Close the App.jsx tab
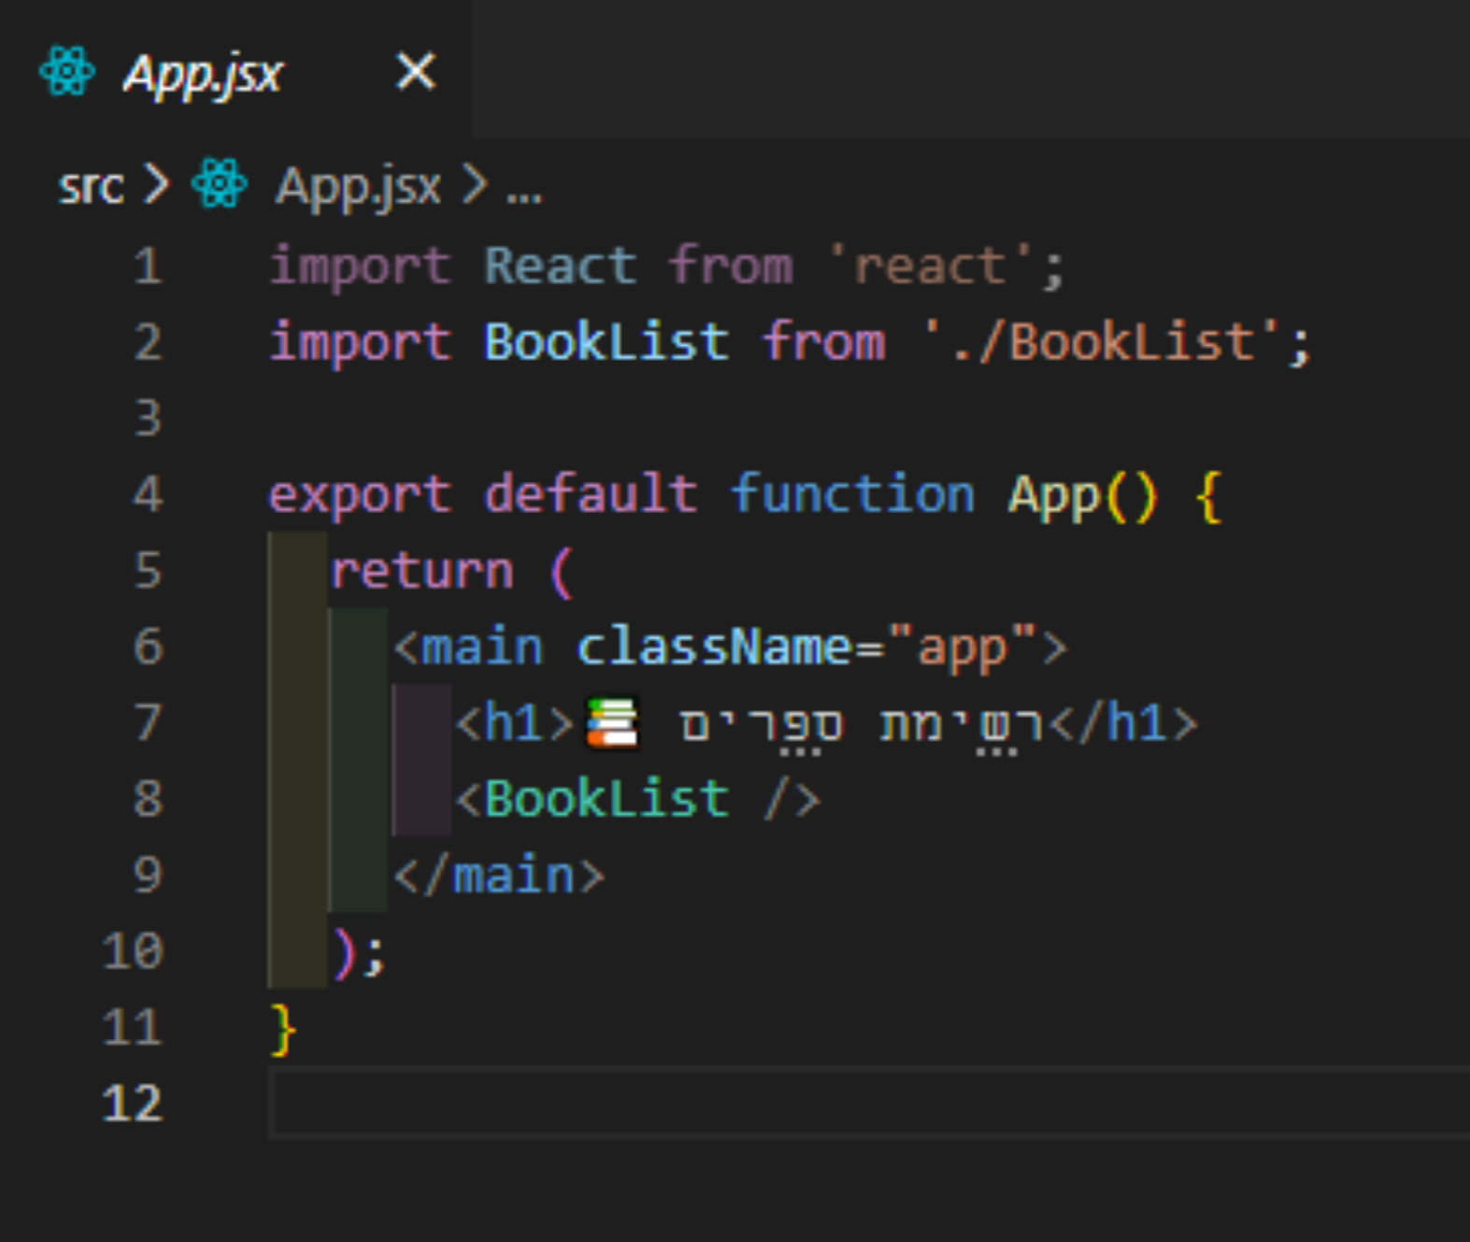The image size is (1470, 1242). pyautogui.click(x=416, y=71)
